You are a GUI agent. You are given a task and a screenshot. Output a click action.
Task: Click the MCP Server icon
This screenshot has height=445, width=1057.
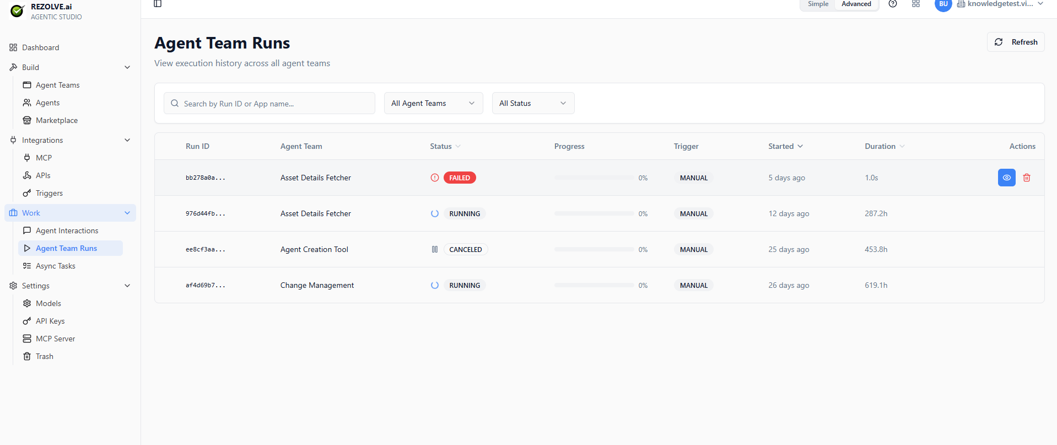point(27,339)
